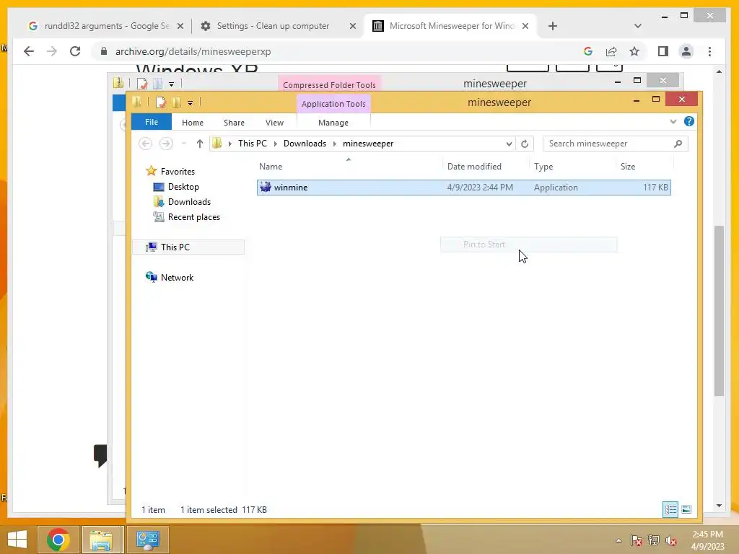Switch to rundll32 arguments Google tab
This screenshot has height=554, width=739.
click(x=106, y=26)
